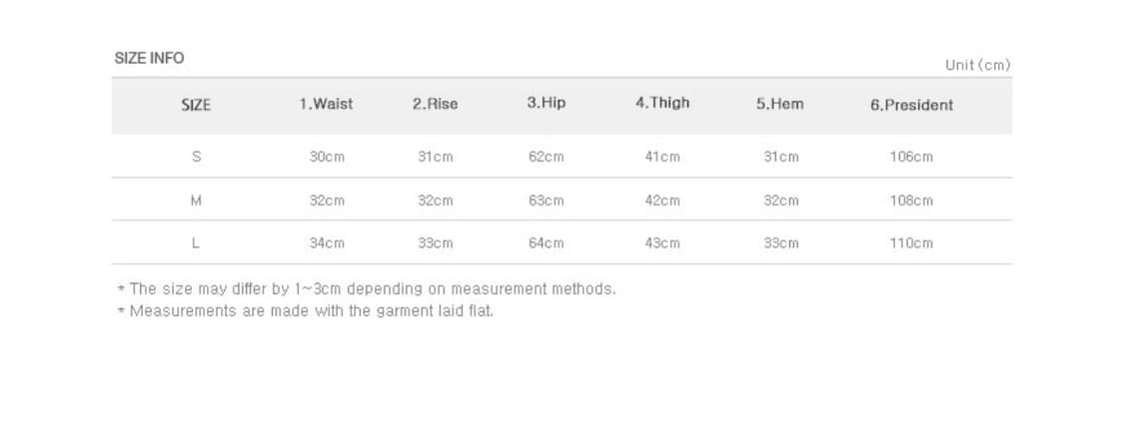
Task: Select the 3.Hip column header
Action: coord(547,103)
